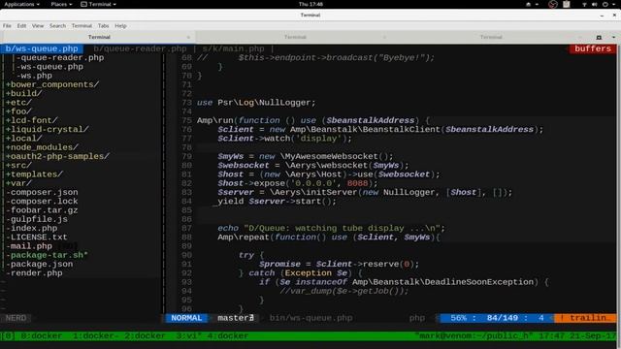
Task: Click the 84/149 line position
Action: [x=503, y=318]
